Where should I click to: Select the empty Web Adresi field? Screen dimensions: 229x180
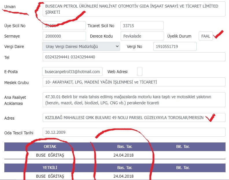pos(139,72)
